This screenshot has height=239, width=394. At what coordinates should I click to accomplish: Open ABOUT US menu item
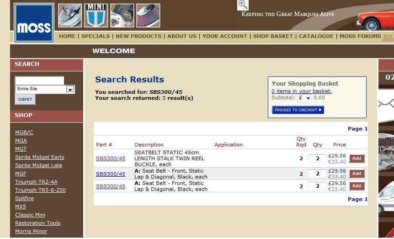pyautogui.click(x=182, y=36)
